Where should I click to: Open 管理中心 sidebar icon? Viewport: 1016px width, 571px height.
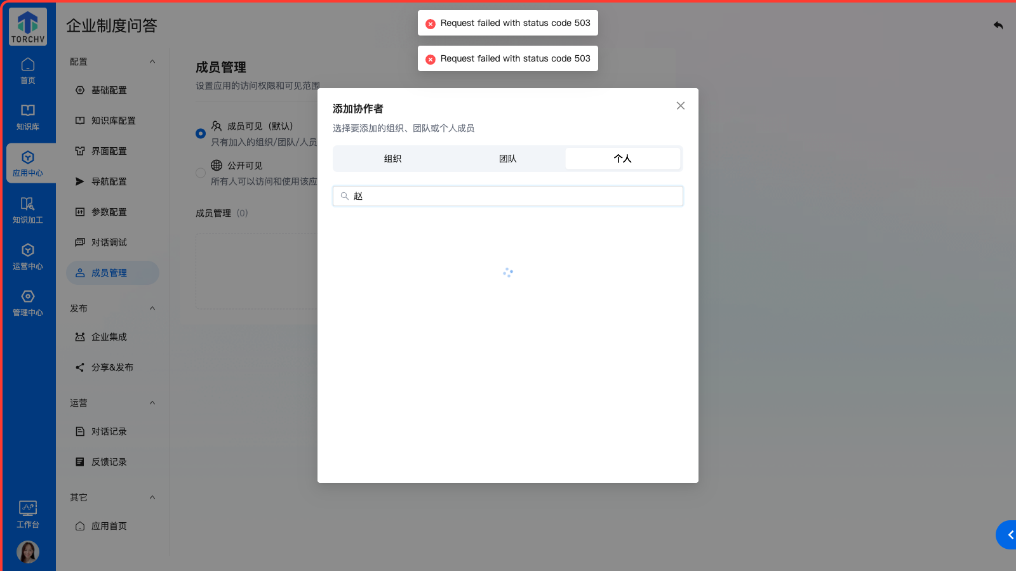tap(28, 303)
